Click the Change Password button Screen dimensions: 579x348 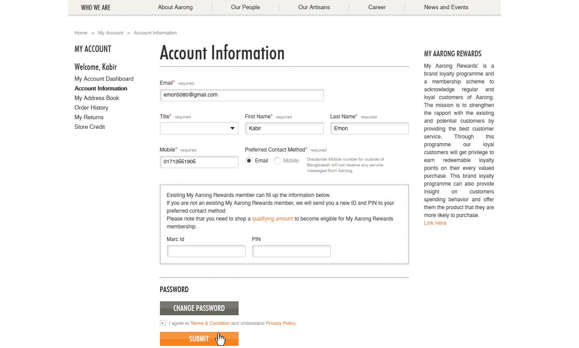[x=199, y=308]
